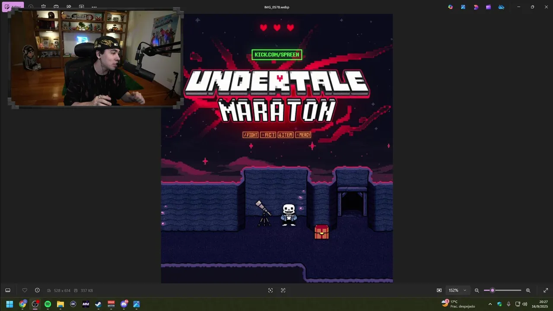Open Steam from the taskbar
The height and width of the screenshot is (311, 553).
pos(98,304)
